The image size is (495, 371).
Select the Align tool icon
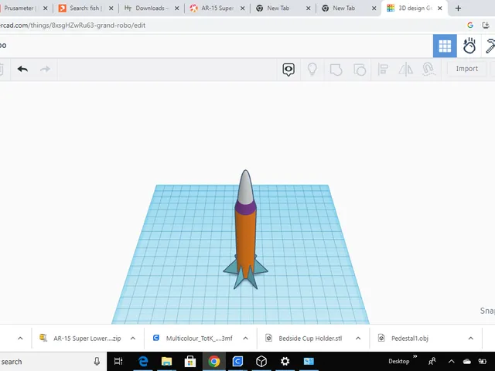pyautogui.click(x=383, y=69)
